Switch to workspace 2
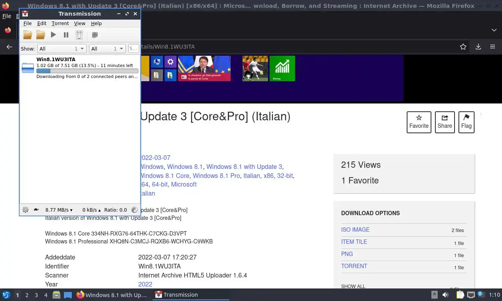 click(27, 295)
